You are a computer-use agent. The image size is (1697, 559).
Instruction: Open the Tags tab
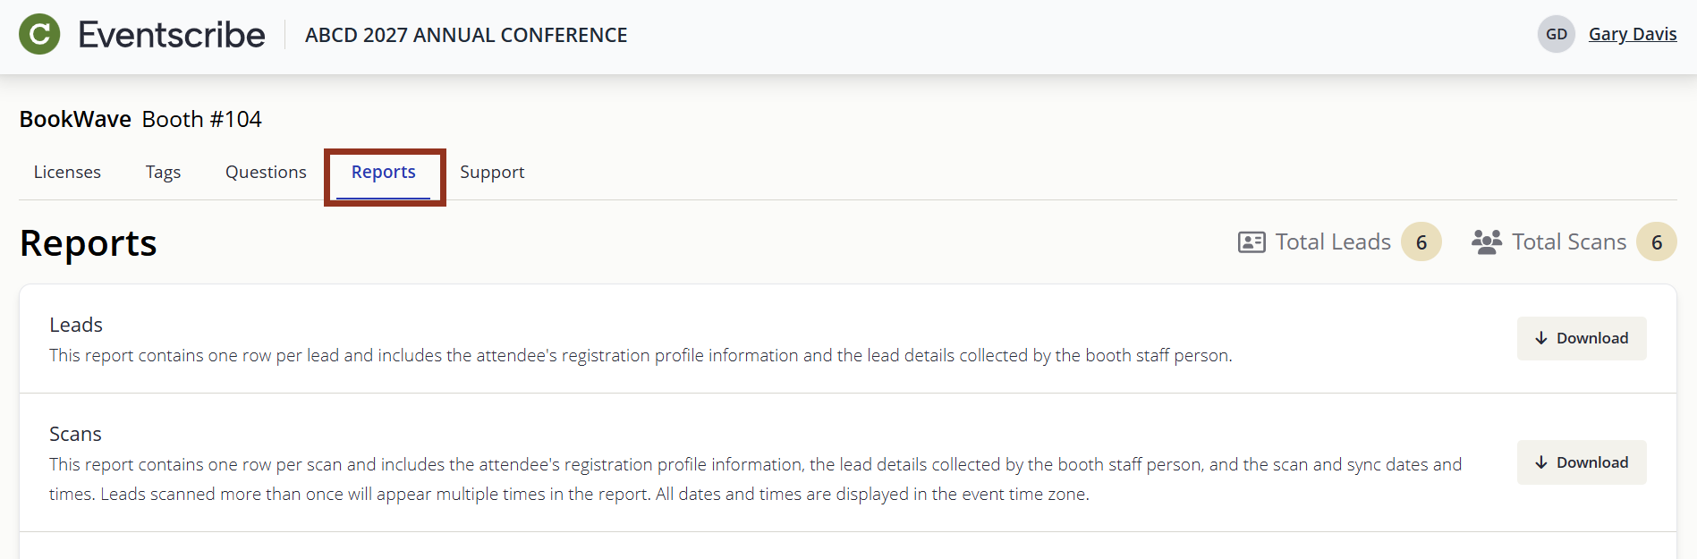(x=163, y=172)
